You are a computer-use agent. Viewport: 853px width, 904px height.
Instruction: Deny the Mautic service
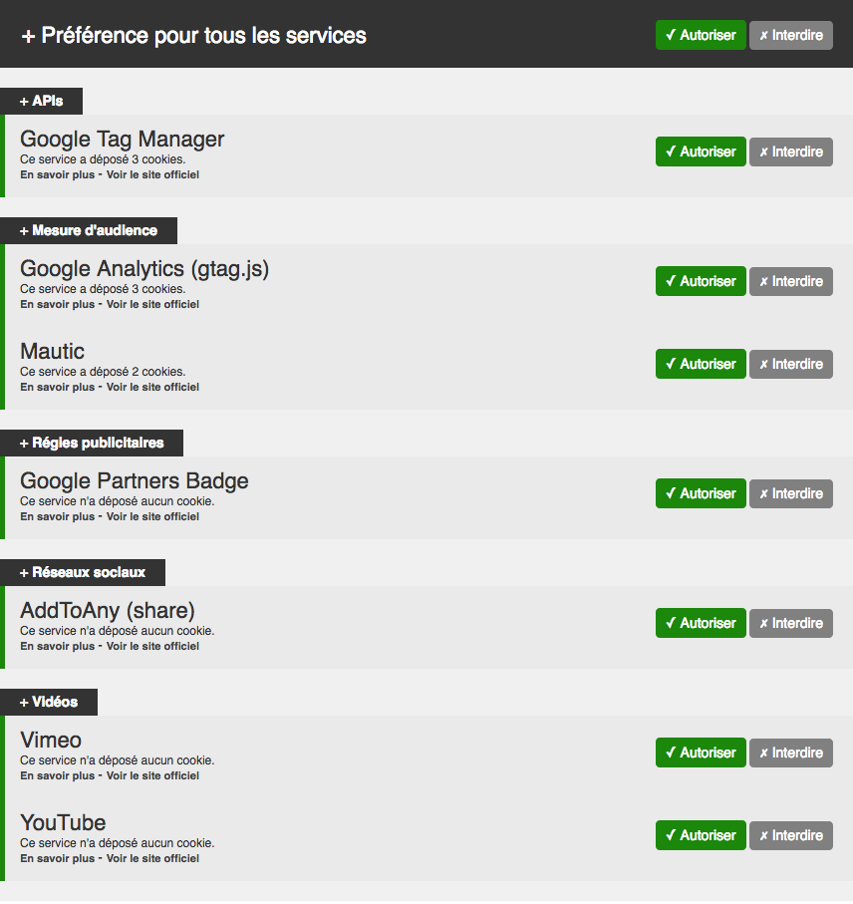[791, 364]
